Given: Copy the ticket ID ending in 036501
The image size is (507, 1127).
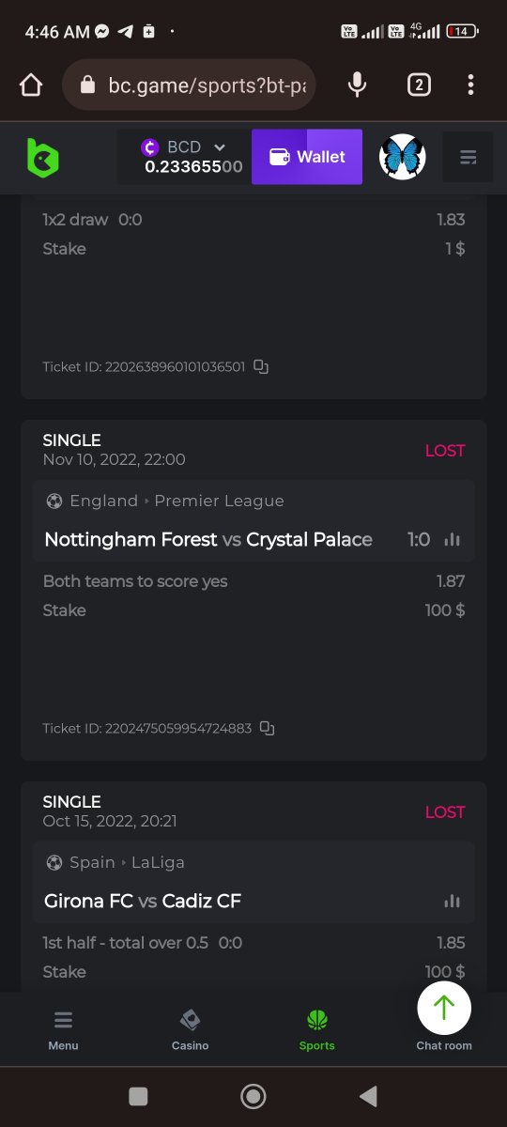Looking at the screenshot, I should (x=261, y=367).
